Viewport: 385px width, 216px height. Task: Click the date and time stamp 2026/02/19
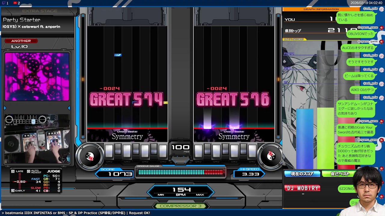pos(366,3)
